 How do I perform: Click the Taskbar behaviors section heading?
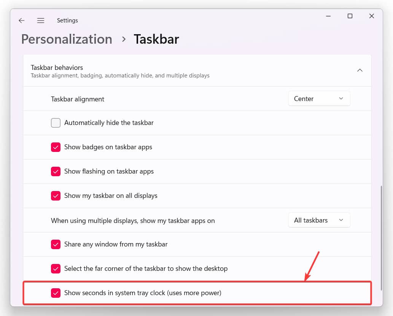pyautogui.click(x=57, y=68)
